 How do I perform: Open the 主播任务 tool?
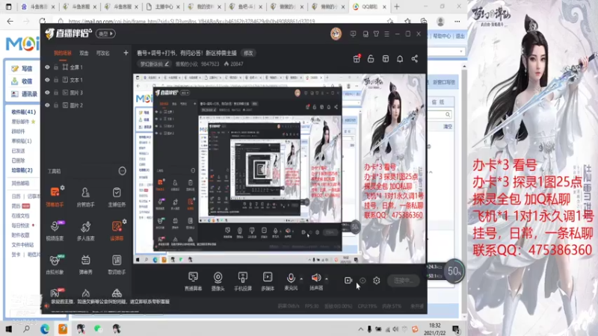pos(117,196)
